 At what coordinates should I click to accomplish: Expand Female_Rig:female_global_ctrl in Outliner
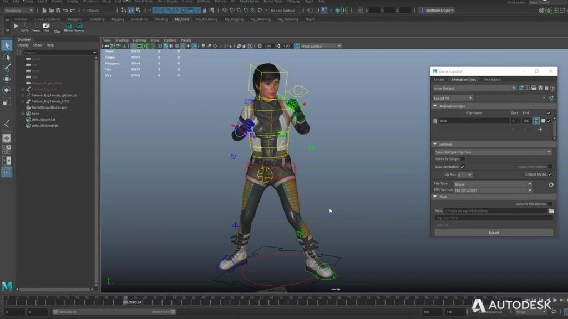point(23,95)
